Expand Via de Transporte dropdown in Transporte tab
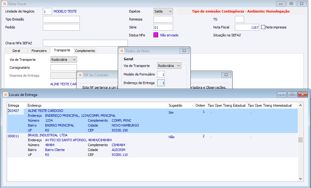Image resolution: width=311 pixels, height=188 pixels. (x=64, y=60)
